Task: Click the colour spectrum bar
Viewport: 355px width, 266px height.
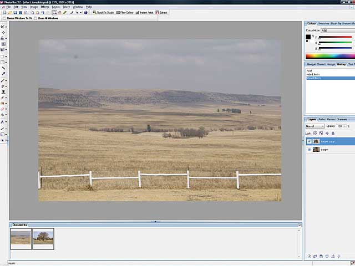Action: click(x=329, y=55)
